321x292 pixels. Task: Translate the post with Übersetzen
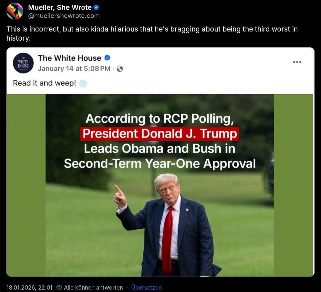146,287
